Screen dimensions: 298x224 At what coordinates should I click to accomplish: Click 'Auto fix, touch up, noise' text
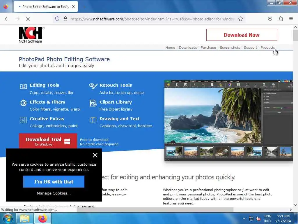point(122,92)
